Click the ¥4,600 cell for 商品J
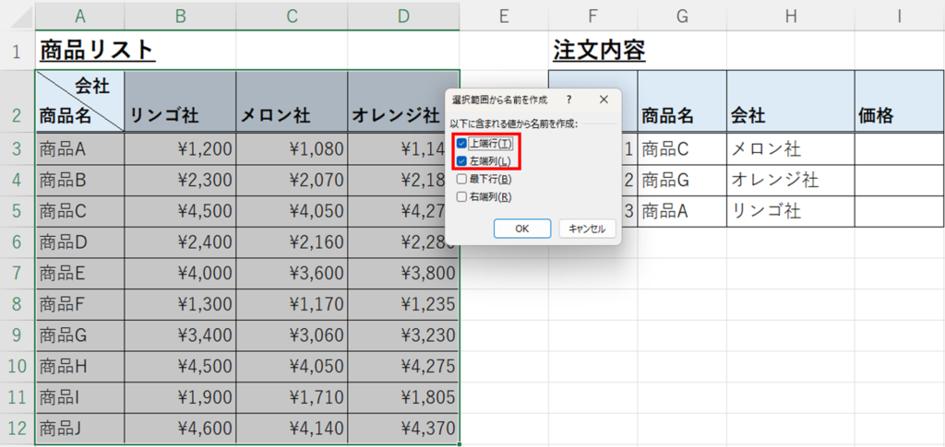 179,429
